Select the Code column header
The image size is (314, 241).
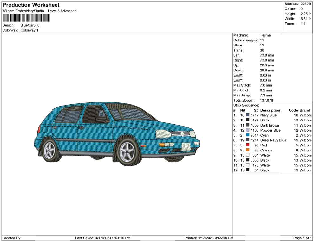[x=293, y=110]
